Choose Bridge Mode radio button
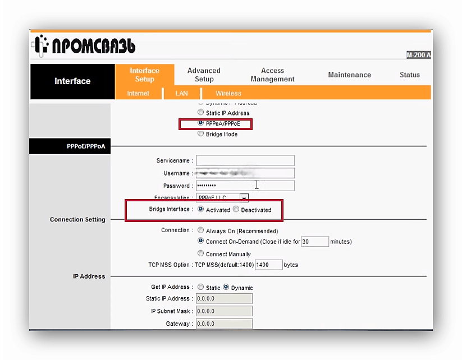The height and width of the screenshot is (360, 462). click(200, 133)
